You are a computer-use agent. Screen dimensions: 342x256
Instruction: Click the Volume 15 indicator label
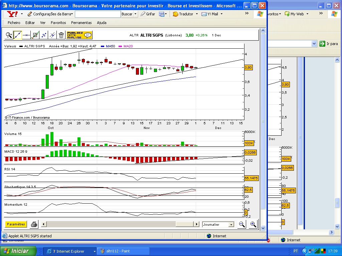[13, 134]
